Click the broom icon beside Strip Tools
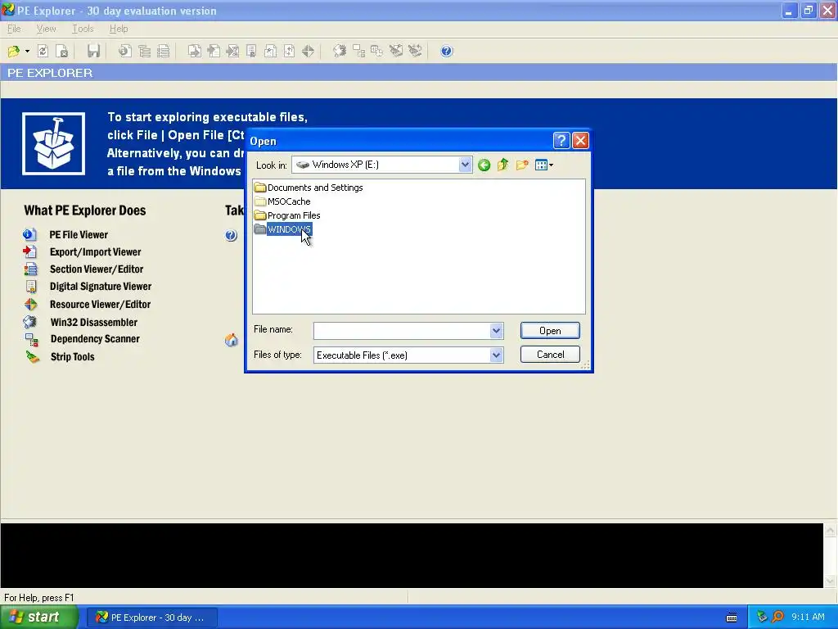Image resolution: width=838 pixels, height=629 pixels. click(33, 357)
